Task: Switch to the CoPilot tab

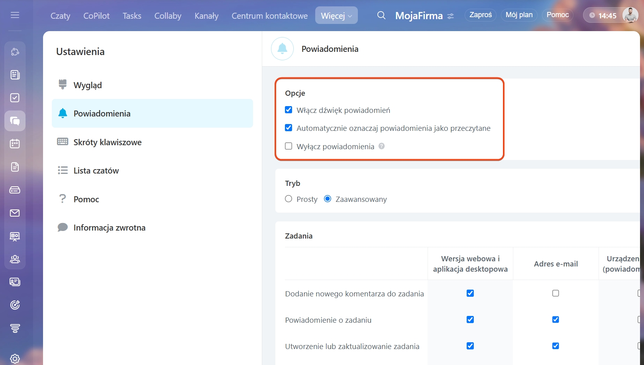Action: [x=96, y=16]
